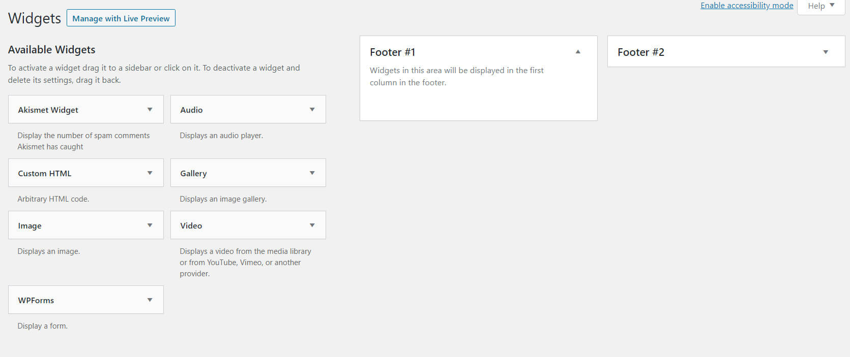Select the Image widget title
This screenshot has height=357, width=850.
click(30, 225)
